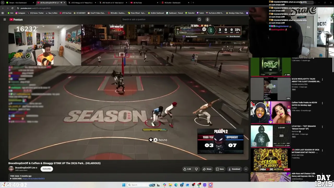The height and width of the screenshot is (188, 334).
Task: Click the recommendations sidebar scrollbar
Action: (x=333, y=65)
